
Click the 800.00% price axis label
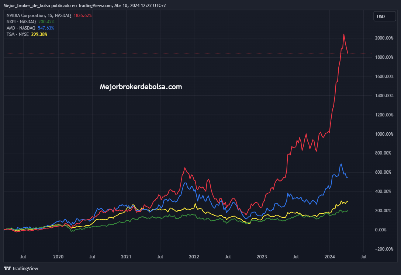coord(383,153)
